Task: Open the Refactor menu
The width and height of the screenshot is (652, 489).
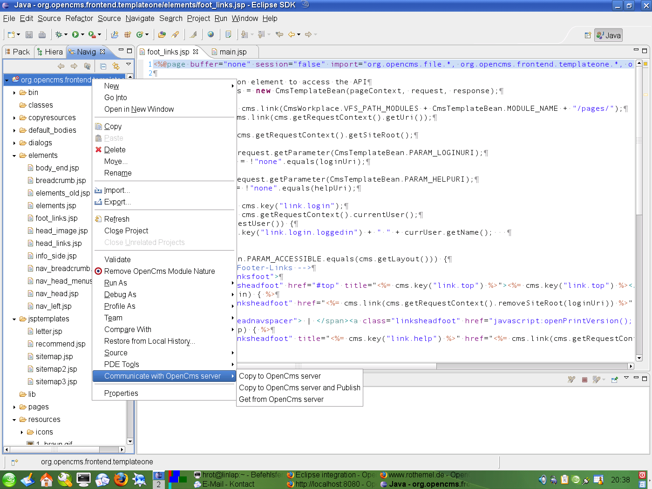Action: pos(79,18)
